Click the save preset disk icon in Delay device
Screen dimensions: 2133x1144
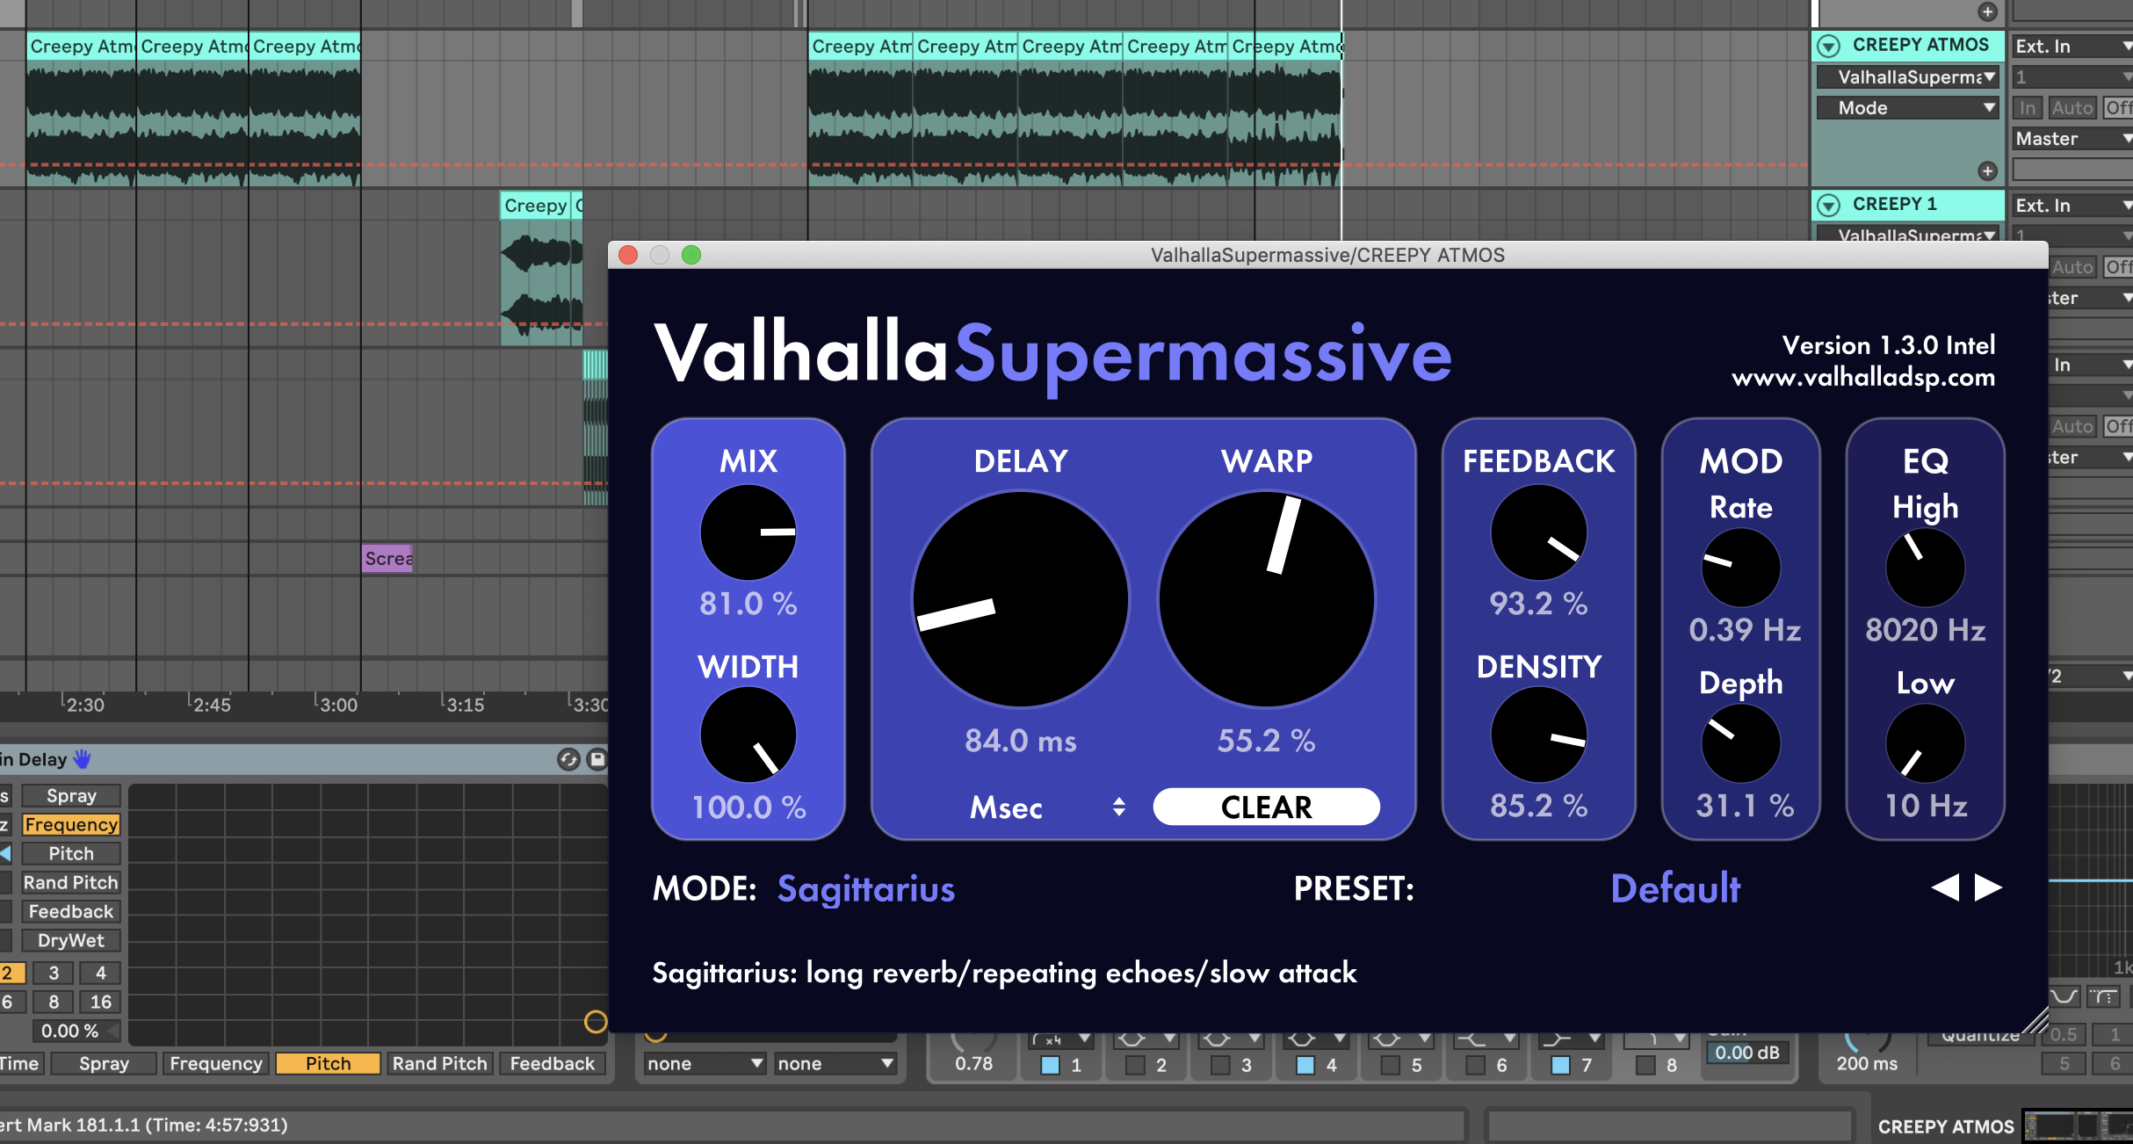597,759
